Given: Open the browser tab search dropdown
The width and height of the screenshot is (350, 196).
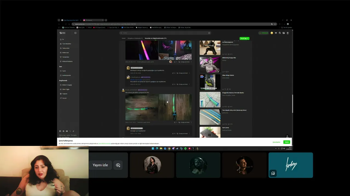Looking at the screenshot, I should click(x=59, y=20).
